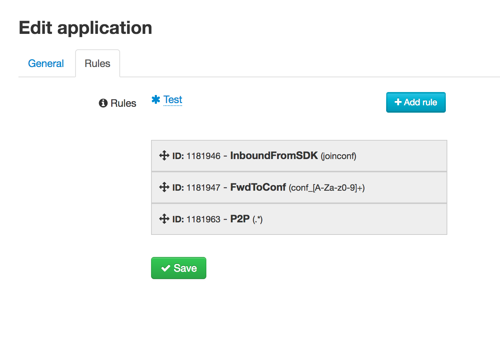Click the plus icon on Add rule
Screen dimensions: 500x349
[x=398, y=102]
